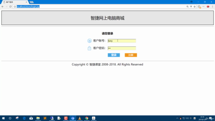Image resolution: width=215 pixels, height=121 pixels.
Task: Toggle the 中 input method indicator
Action: click(x=191, y=118)
